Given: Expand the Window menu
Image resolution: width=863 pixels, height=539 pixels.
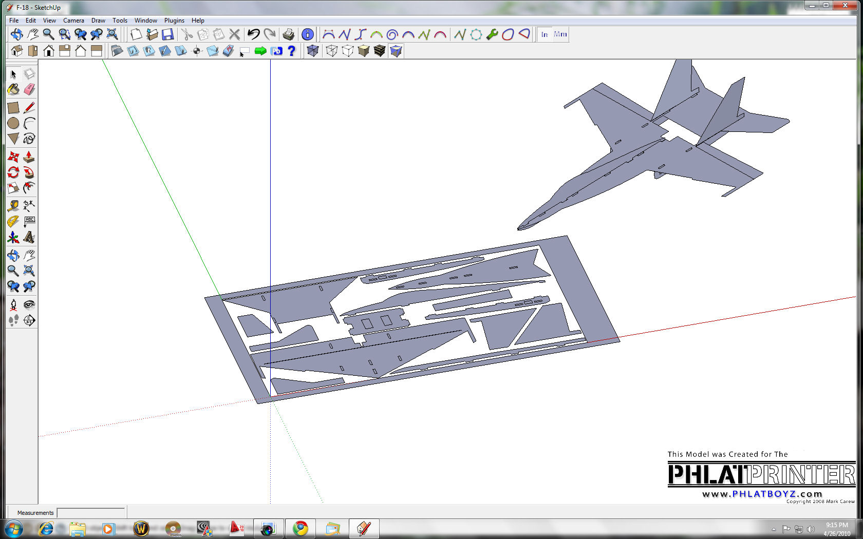Looking at the screenshot, I should pyautogui.click(x=145, y=21).
